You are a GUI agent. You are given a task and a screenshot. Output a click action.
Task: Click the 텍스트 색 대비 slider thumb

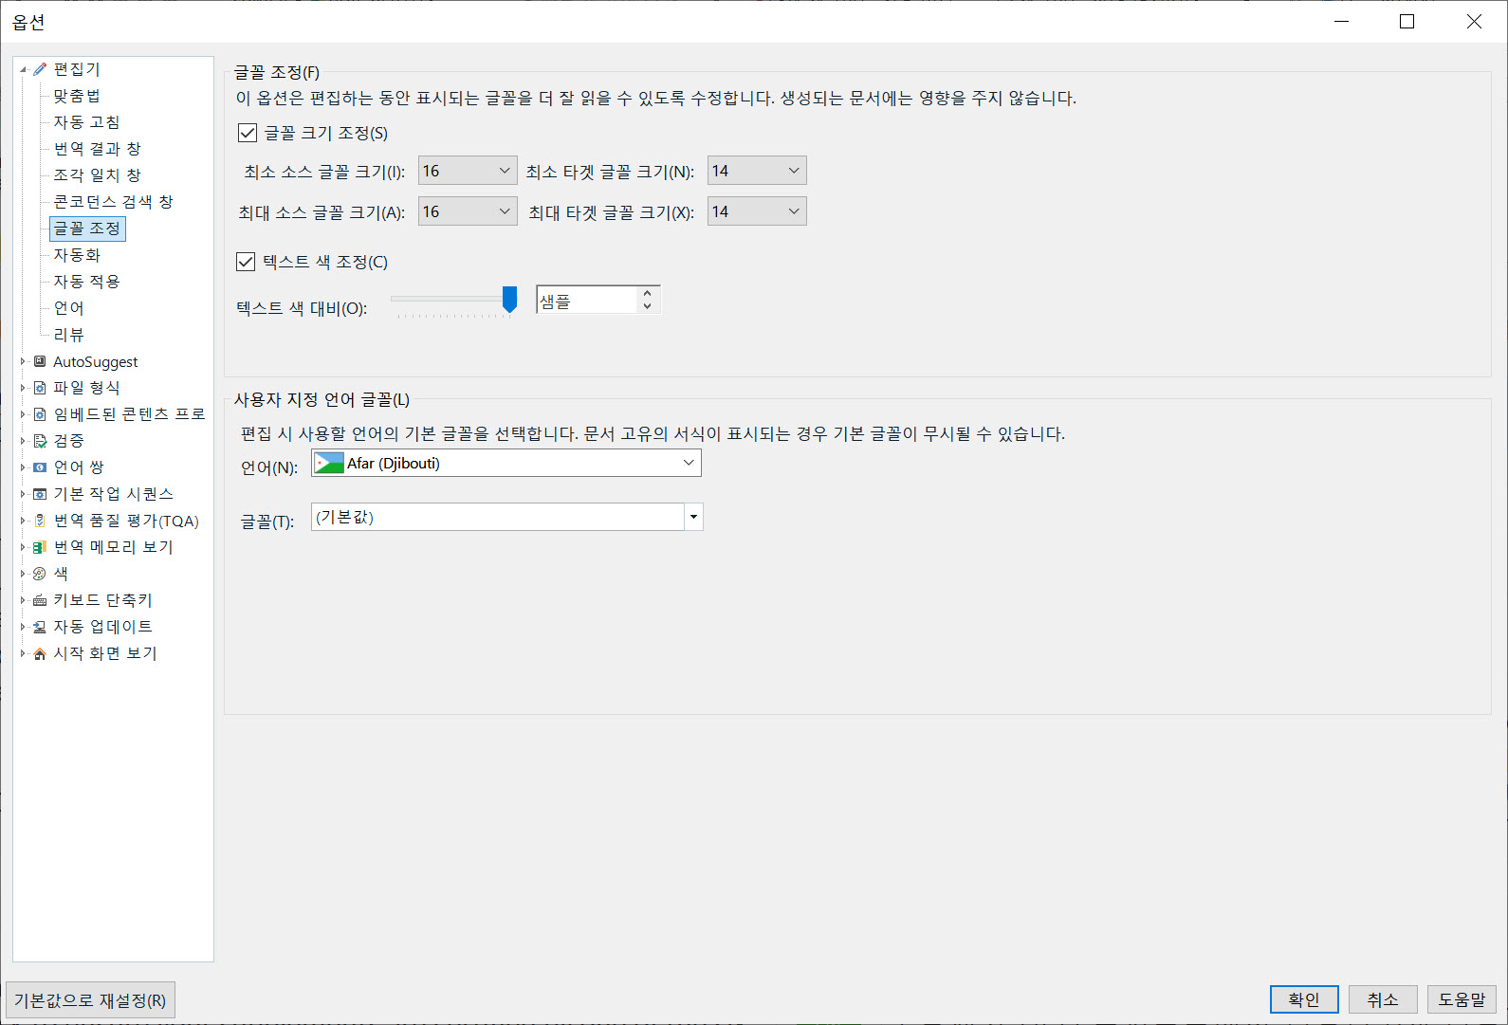tap(509, 299)
